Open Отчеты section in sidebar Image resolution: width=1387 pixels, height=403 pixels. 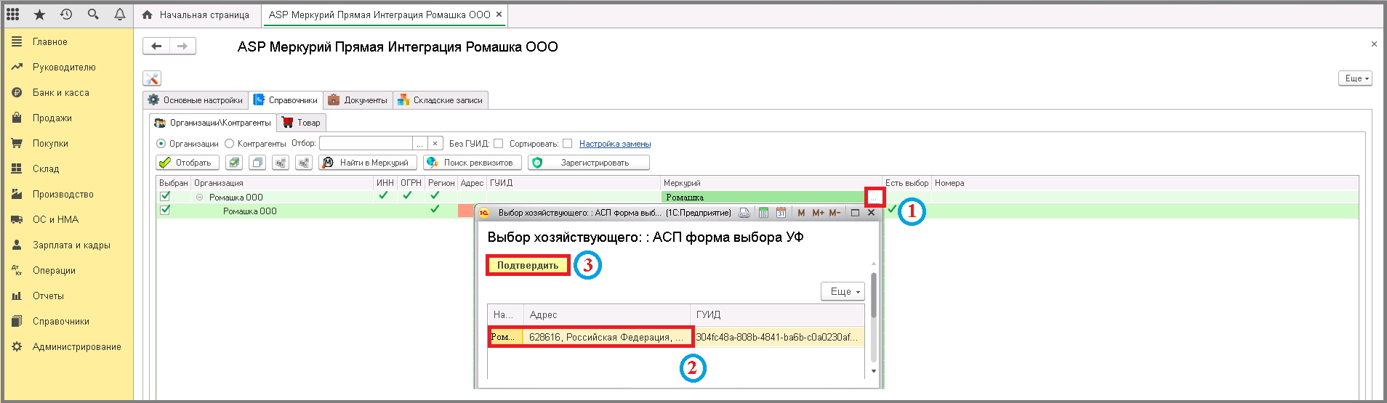[48, 296]
